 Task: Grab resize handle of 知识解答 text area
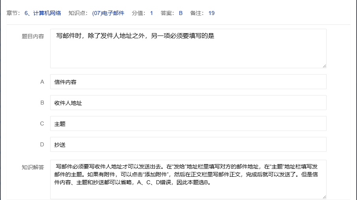[x=324, y=196]
